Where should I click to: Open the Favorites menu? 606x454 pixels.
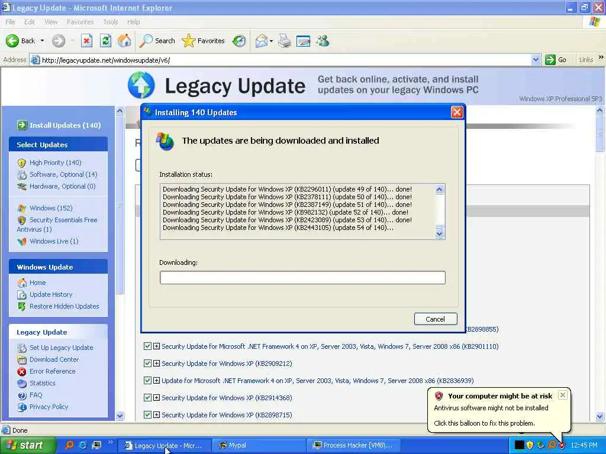(x=80, y=22)
